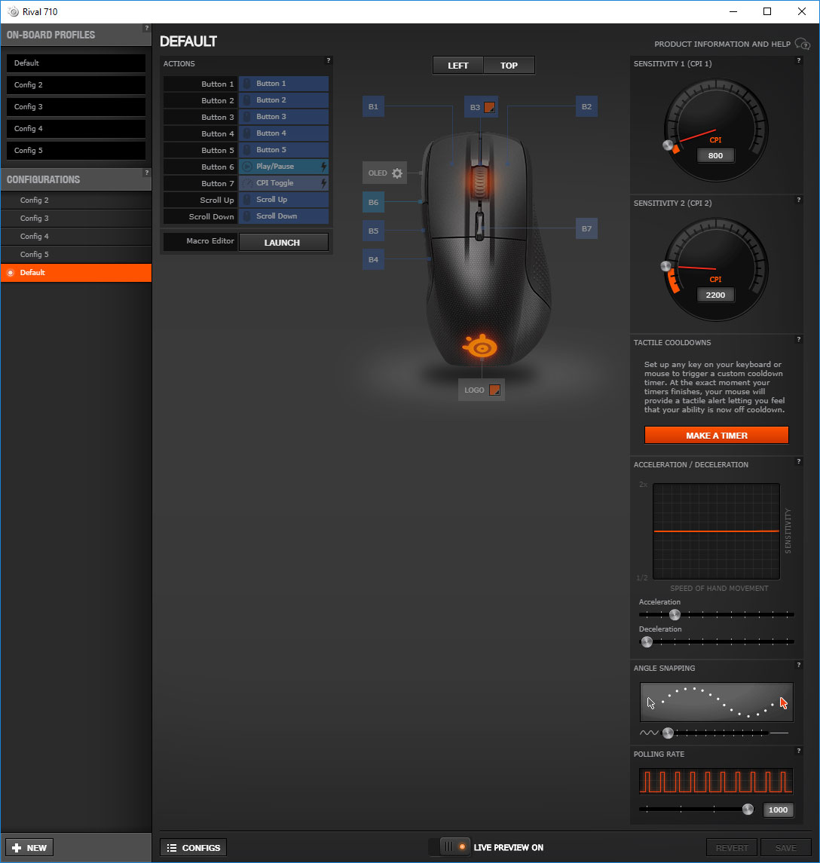Select on-board profile slot Config 4

(76, 129)
